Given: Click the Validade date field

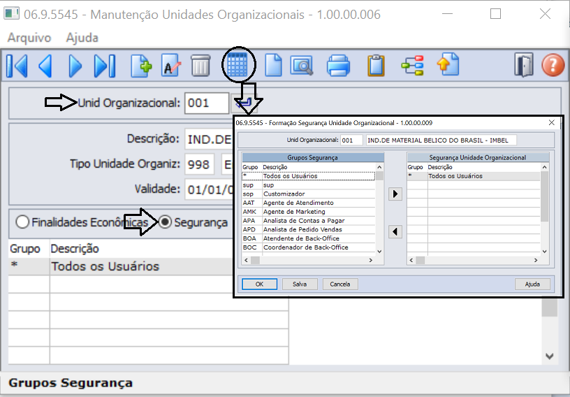Looking at the screenshot, I should point(209,189).
